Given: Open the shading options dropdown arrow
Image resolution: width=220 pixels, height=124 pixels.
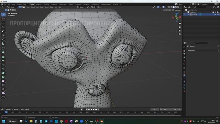Looking at the screenshot, I should [180, 7].
